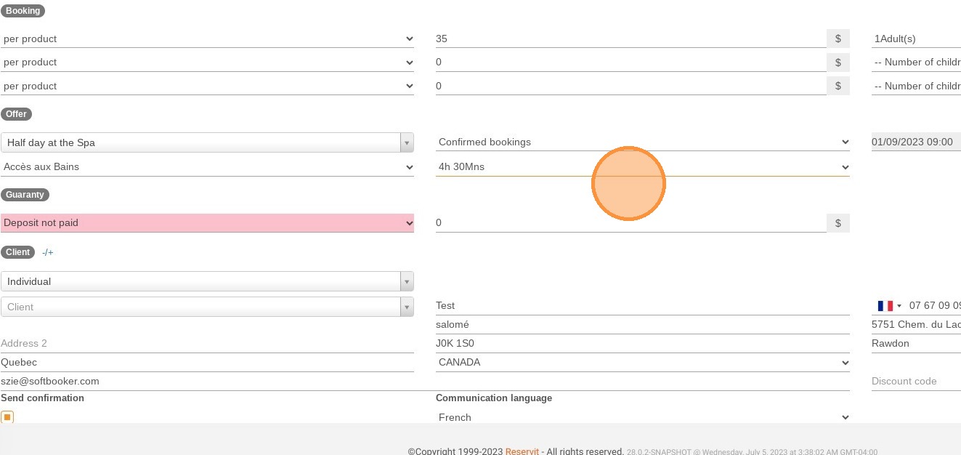Open the French flag phone country selector
Image resolution: width=961 pixels, height=455 pixels.
(x=889, y=305)
